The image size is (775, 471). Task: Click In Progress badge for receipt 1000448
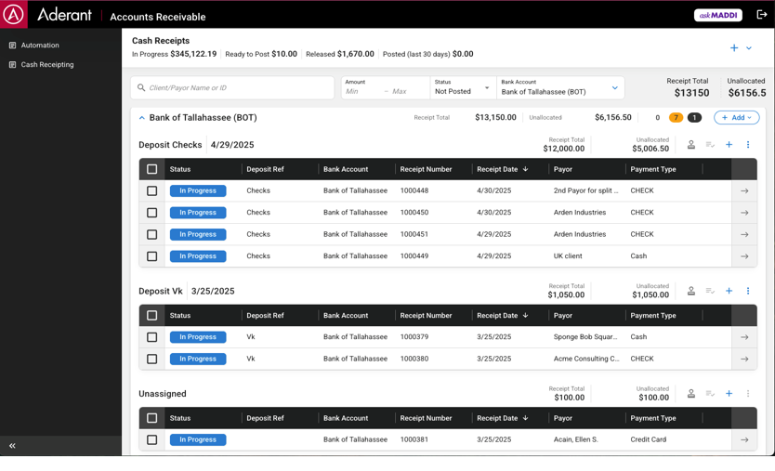point(198,190)
